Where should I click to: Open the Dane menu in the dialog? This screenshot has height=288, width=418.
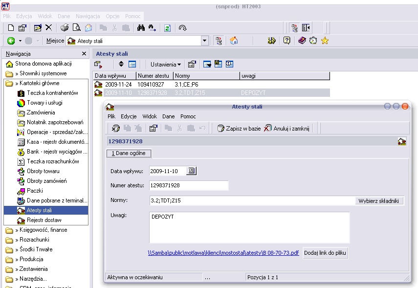(x=169, y=116)
